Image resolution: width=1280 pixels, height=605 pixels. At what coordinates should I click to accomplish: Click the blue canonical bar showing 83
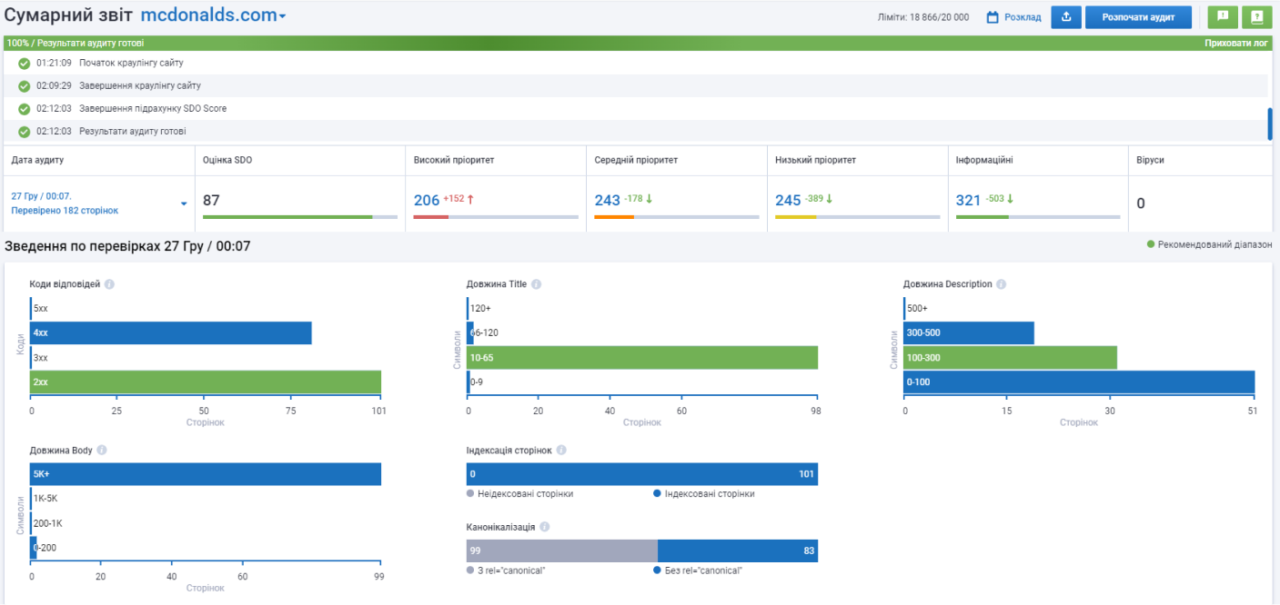coord(738,551)
